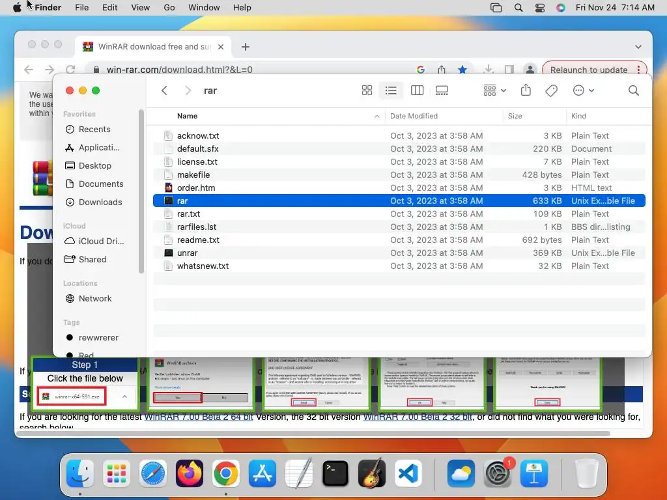This screenshot has width=667, height=500.
Task: Click the Tags icon in Finder toolbar
Action: pos(551,90)
